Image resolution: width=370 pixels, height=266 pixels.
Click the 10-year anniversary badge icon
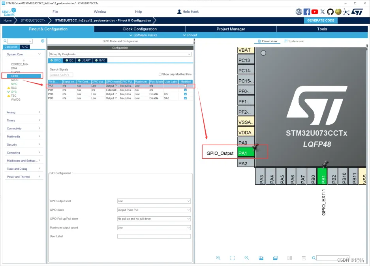tap(299, 12)
